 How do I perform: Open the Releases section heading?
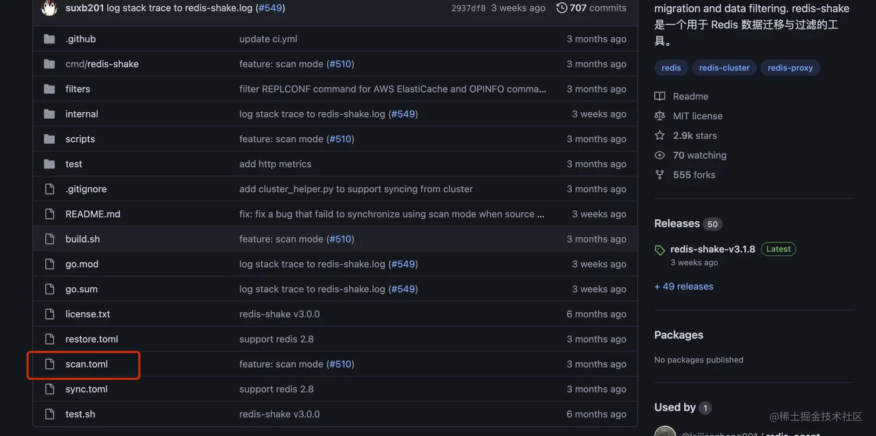pyautogui.click(x=677, y=224)
